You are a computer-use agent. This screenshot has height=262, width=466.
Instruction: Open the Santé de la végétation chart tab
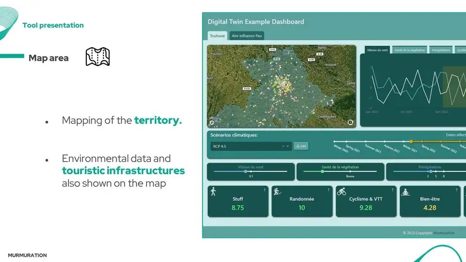pos(410,50)
